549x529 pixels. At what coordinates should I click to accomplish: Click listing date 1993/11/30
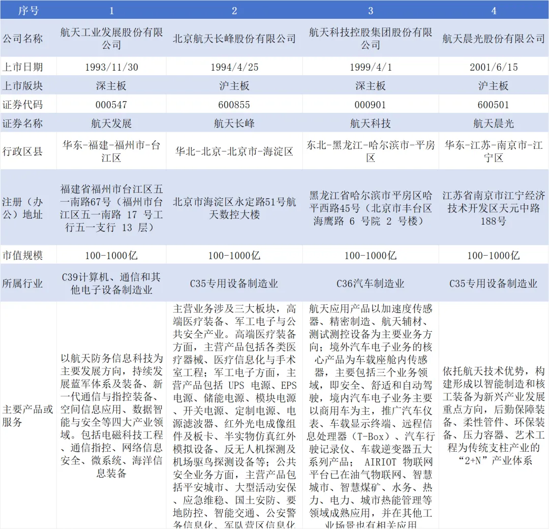(111, 67)
